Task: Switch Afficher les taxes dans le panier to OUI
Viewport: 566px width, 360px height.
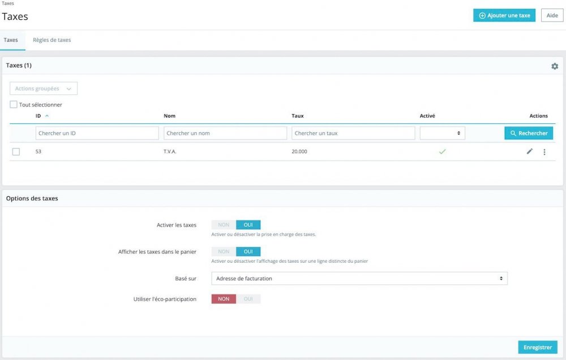Action: (248, 251)
